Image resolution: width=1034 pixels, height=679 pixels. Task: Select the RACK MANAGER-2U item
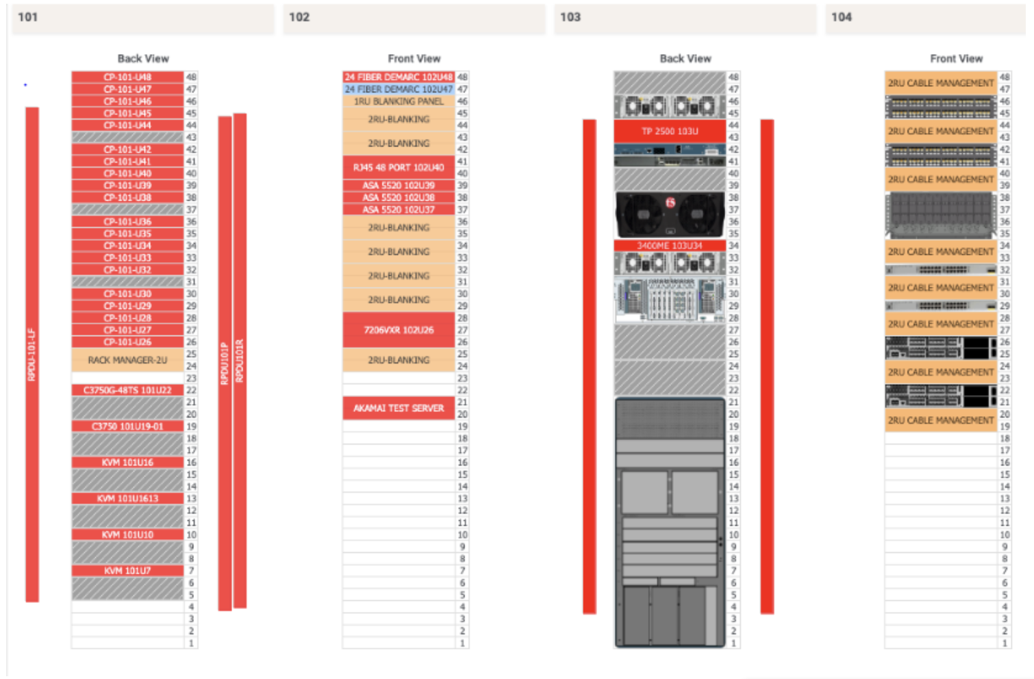click(127, 360)
